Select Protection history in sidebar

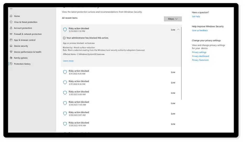point(22,64)
